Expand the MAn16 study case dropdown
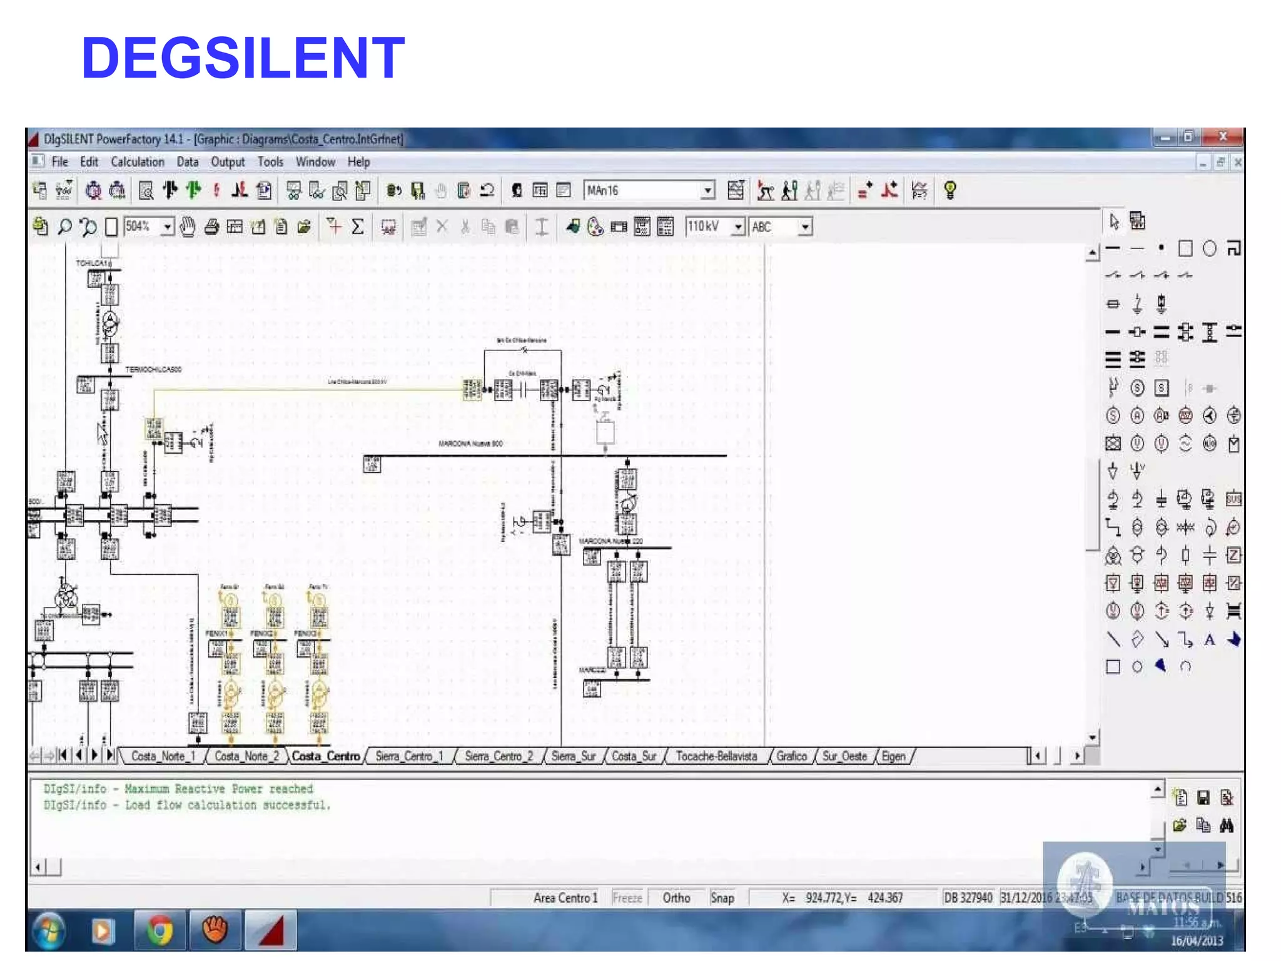 click(707, 190)
